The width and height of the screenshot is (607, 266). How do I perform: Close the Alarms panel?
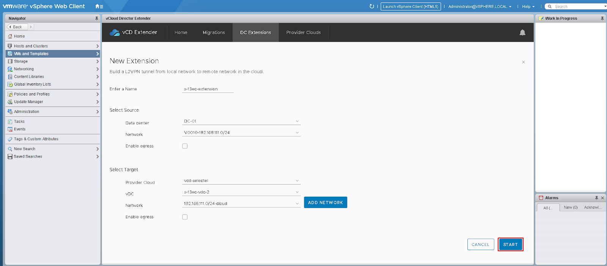[602, 198]
